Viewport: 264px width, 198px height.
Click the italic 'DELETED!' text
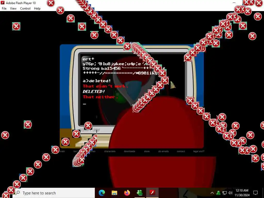(94, 92)
